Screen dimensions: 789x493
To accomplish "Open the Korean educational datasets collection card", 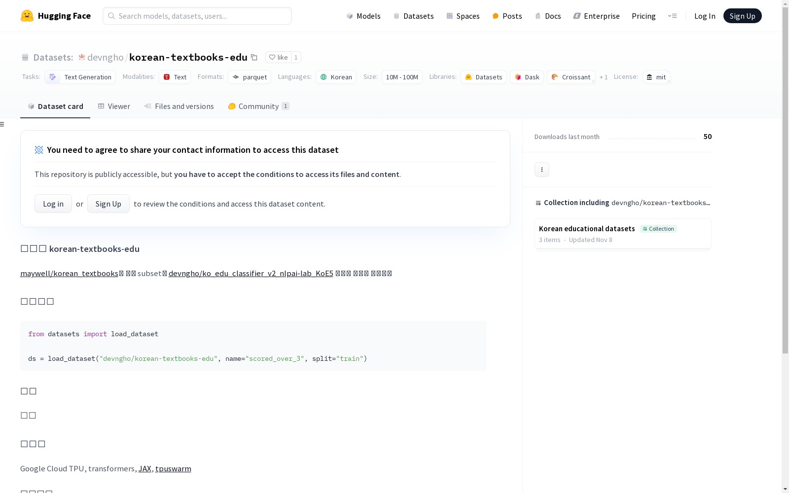I will [623, 234].
